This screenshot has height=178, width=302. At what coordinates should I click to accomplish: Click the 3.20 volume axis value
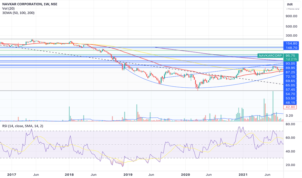coord(289,116)
